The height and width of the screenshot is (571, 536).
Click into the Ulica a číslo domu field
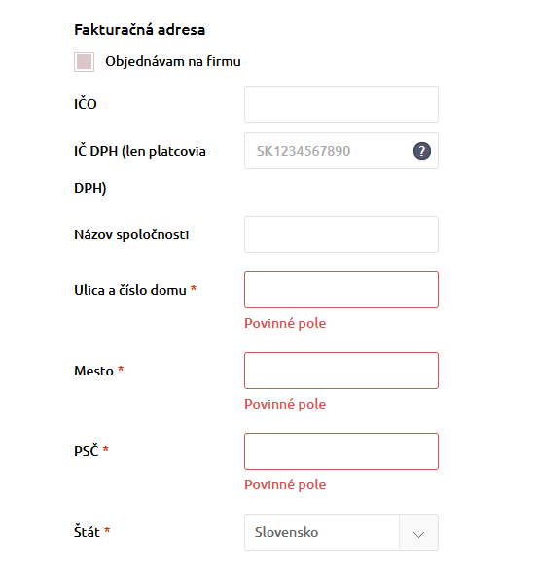coord(341,290)
